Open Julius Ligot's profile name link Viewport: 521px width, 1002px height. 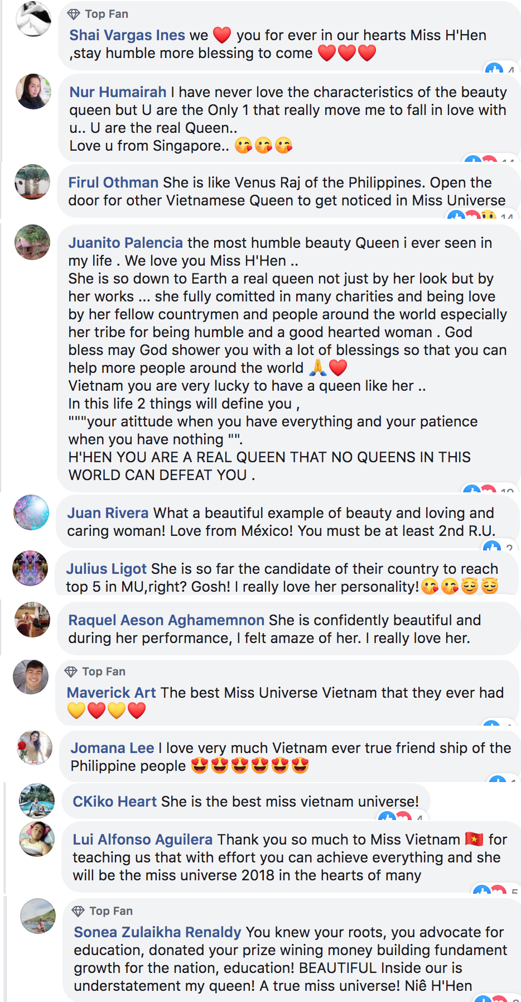(x=106, y=569)
